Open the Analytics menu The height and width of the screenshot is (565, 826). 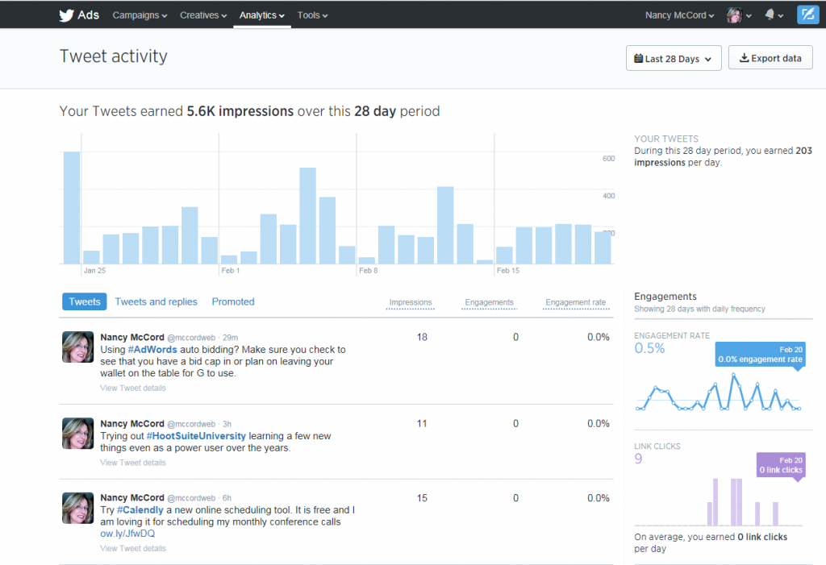tap(261, 15)
